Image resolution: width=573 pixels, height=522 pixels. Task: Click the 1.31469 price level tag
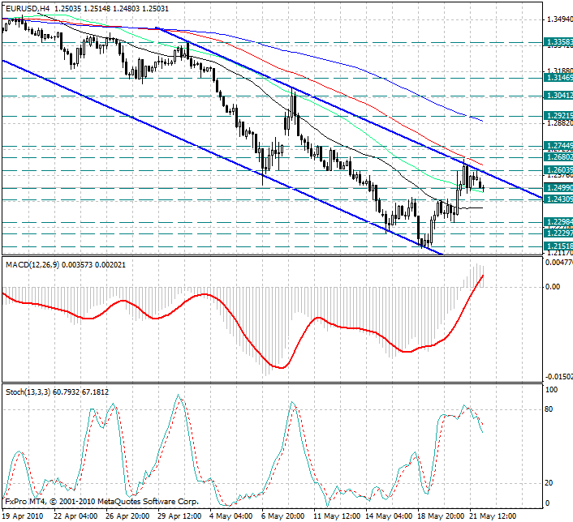click(558, 77)
